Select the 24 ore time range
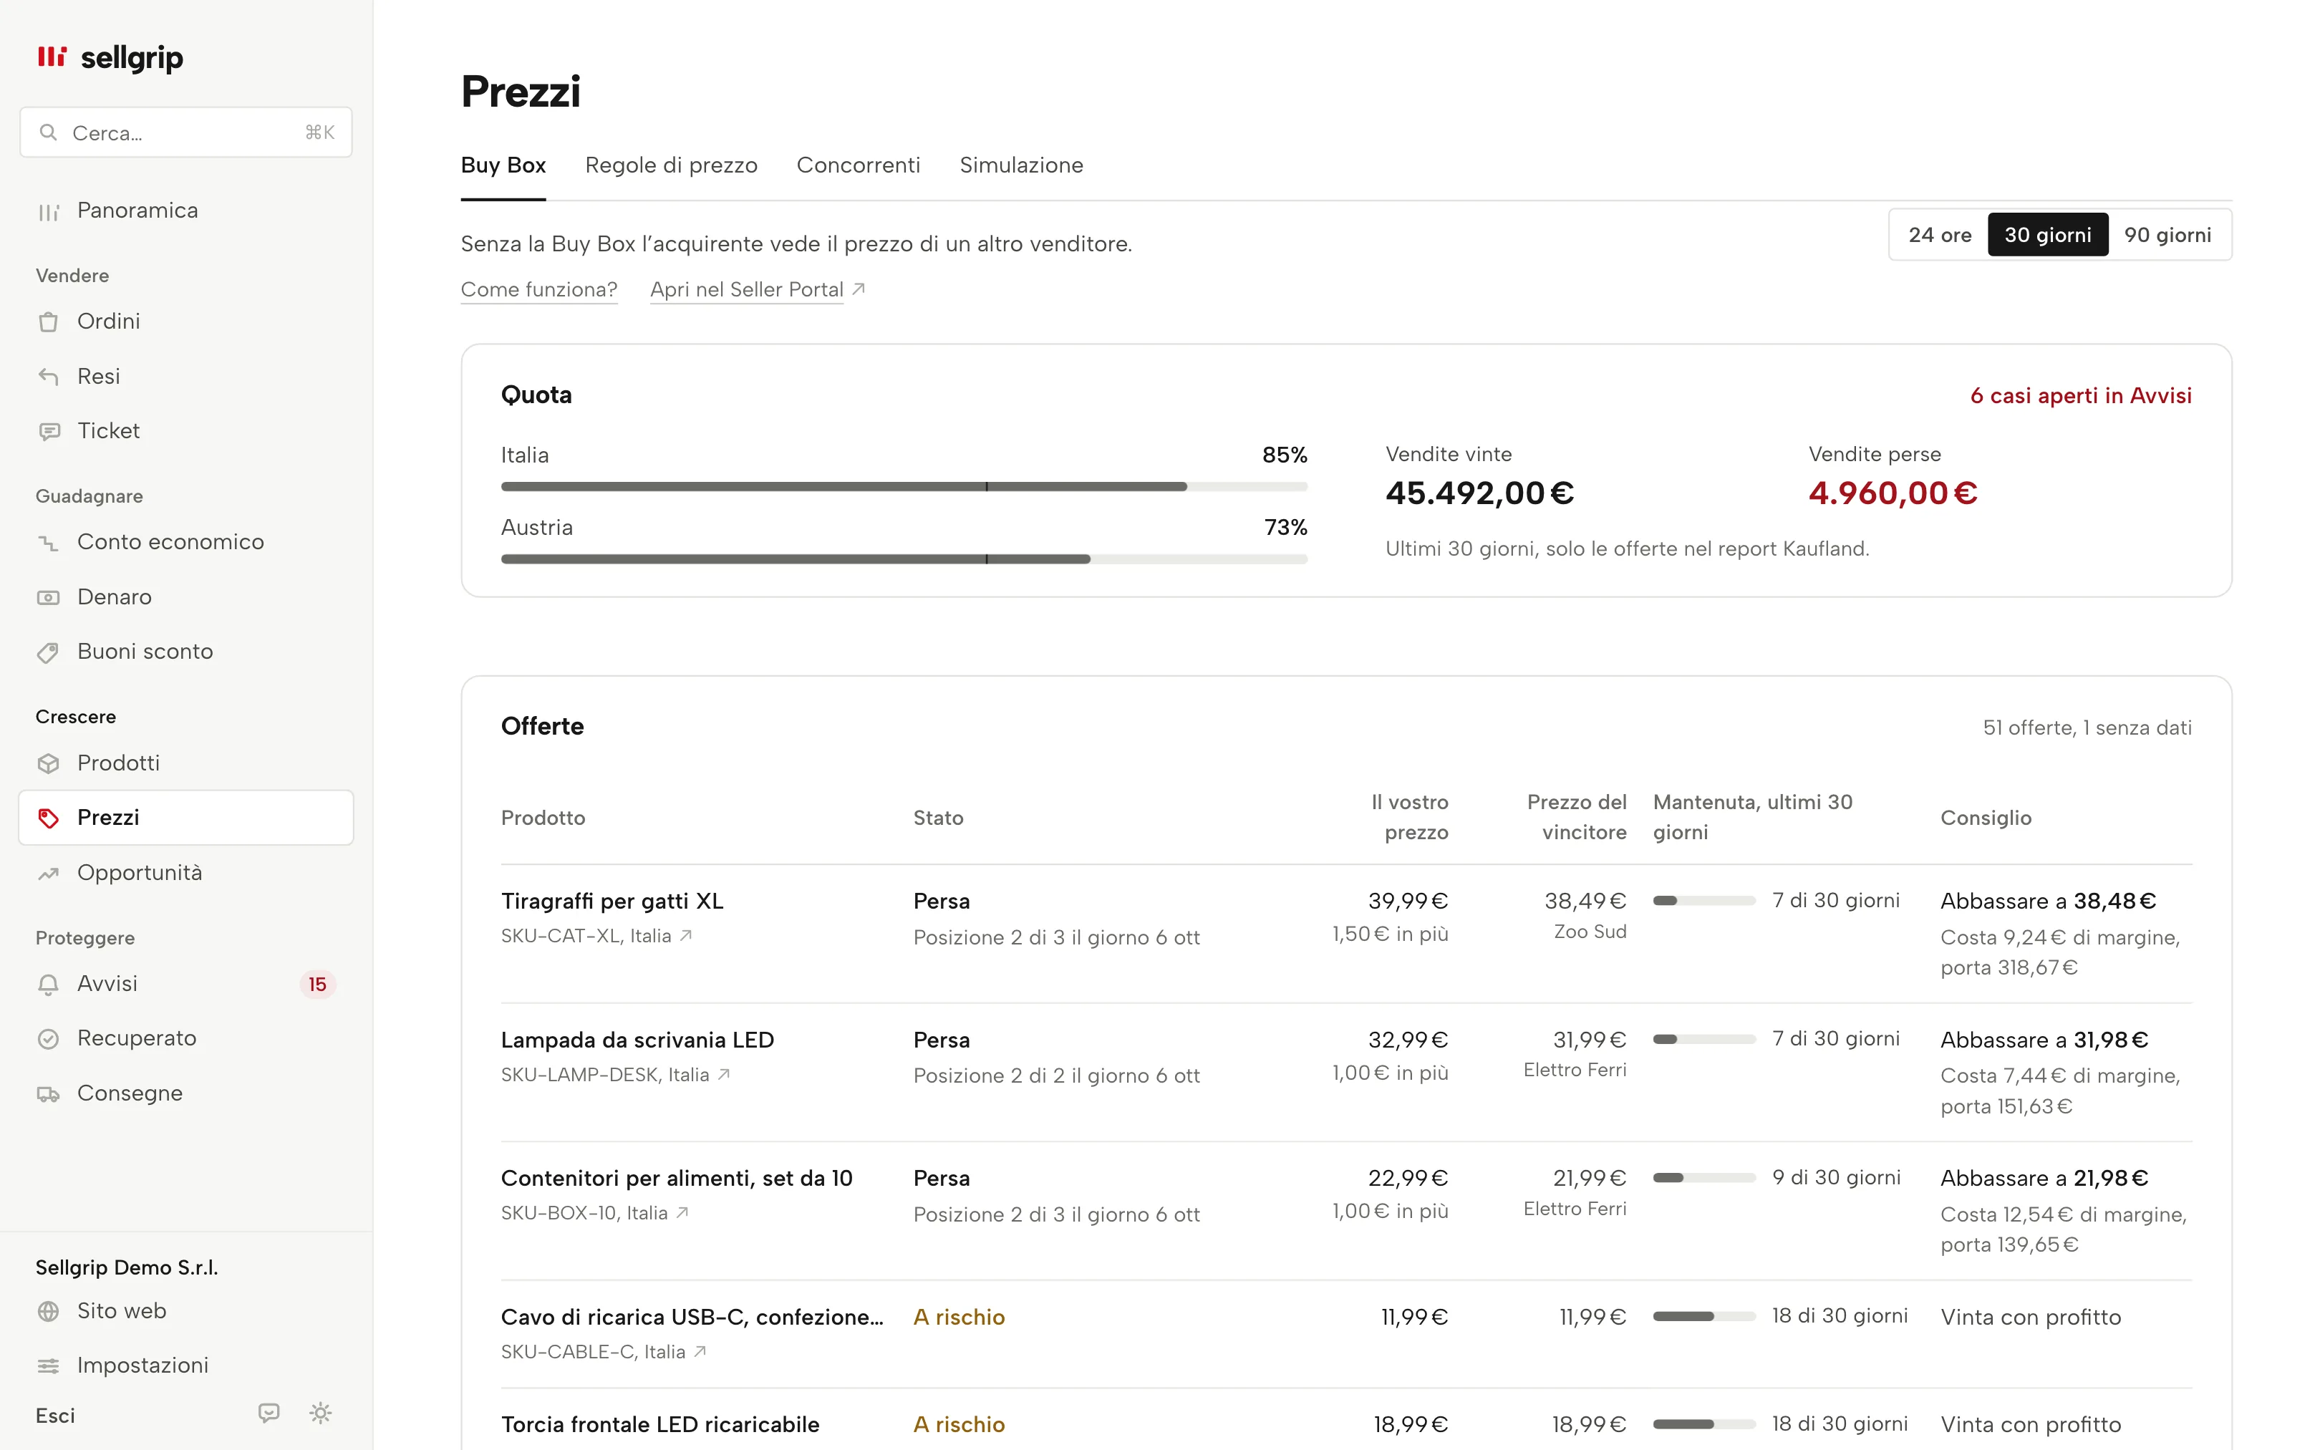The image size is (2320, 1450). click(x=1939, y=235)
